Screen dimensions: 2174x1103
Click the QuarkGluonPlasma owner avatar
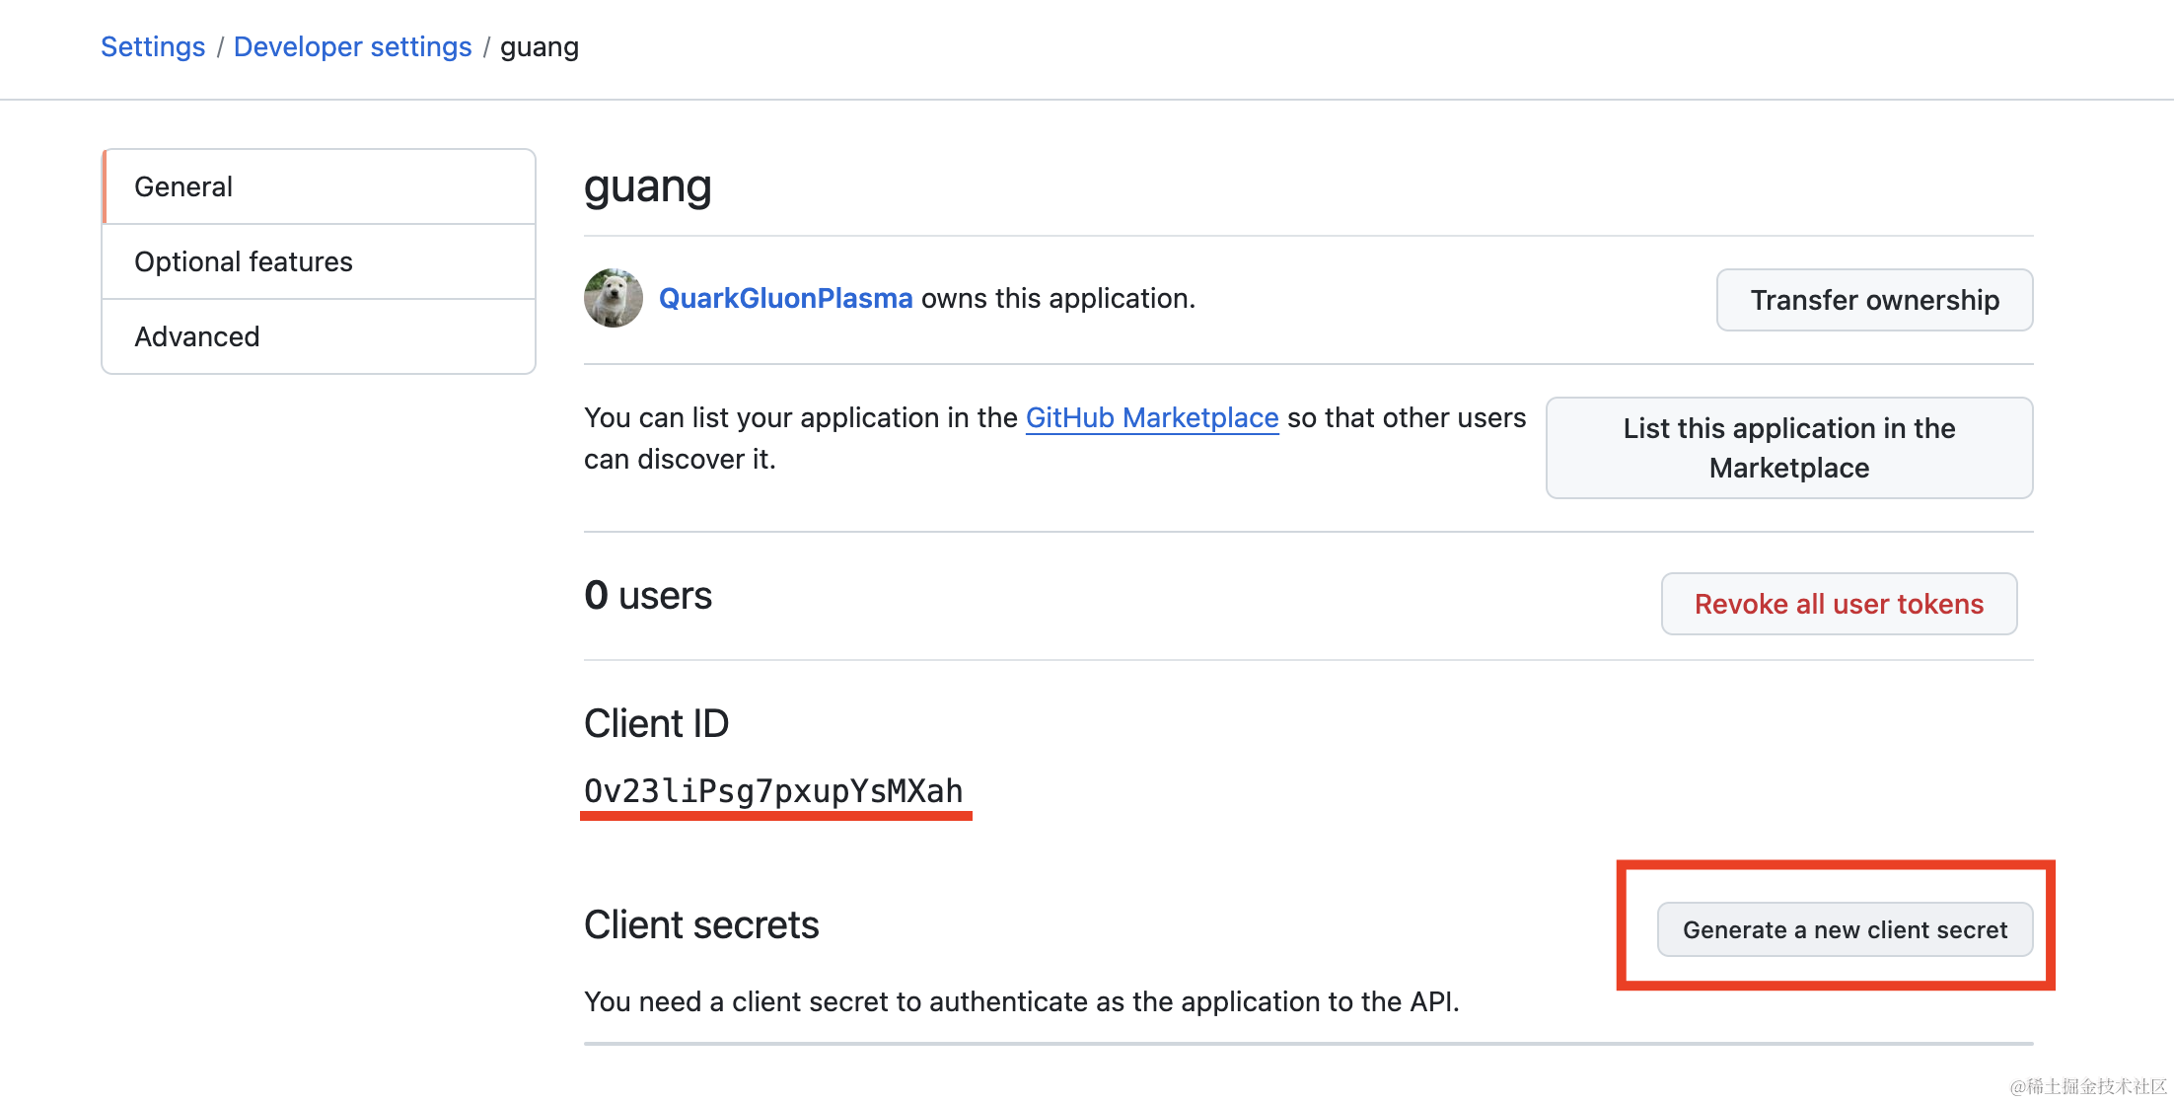pos(613,298)
